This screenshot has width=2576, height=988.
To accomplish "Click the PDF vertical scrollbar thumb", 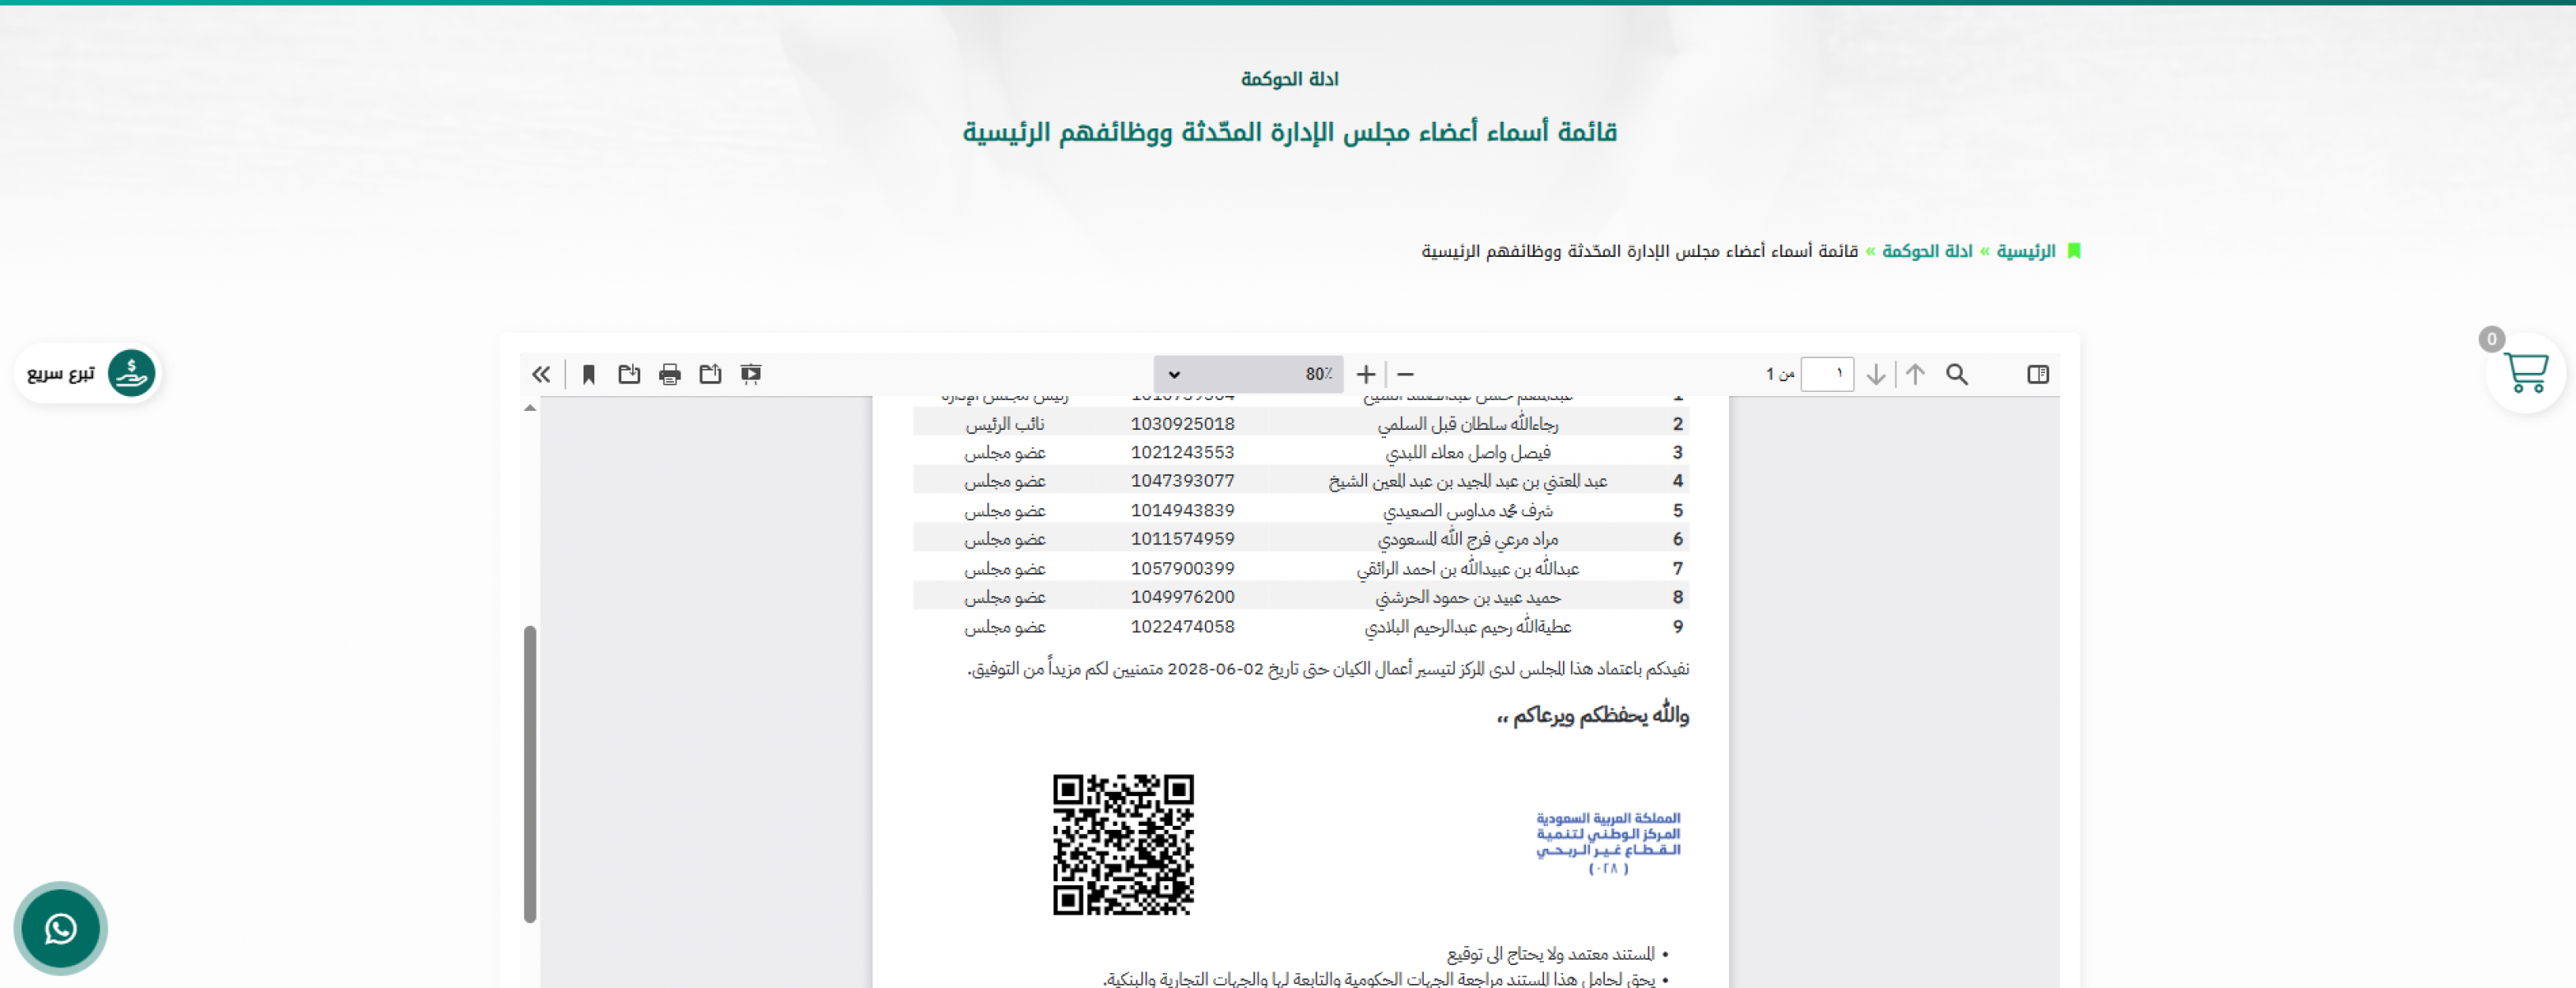I will (530, 774).
